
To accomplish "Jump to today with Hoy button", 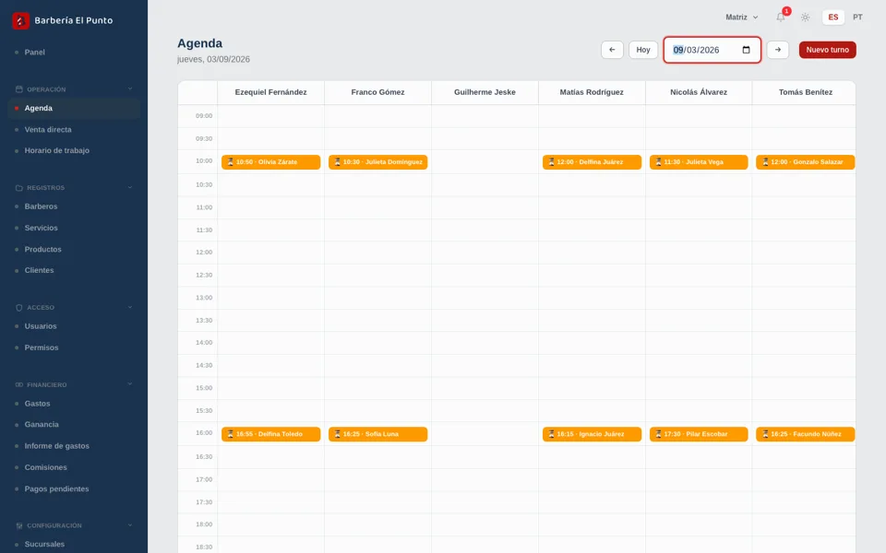I will pyautogui.click(x=643, y=50).
